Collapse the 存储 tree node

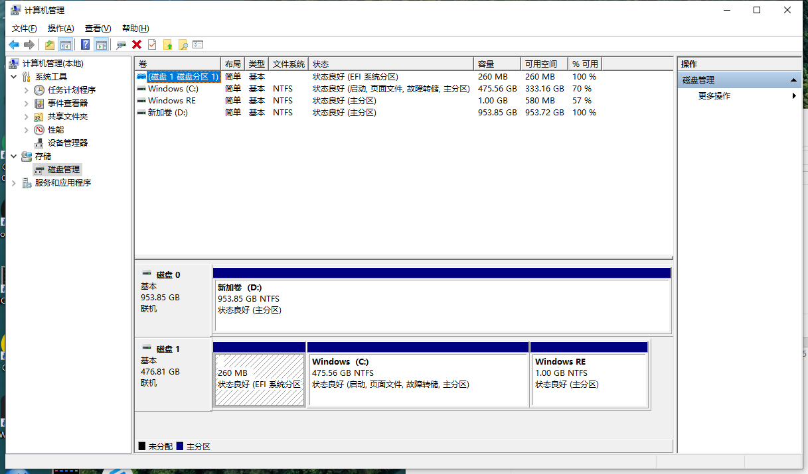point(14,156)
